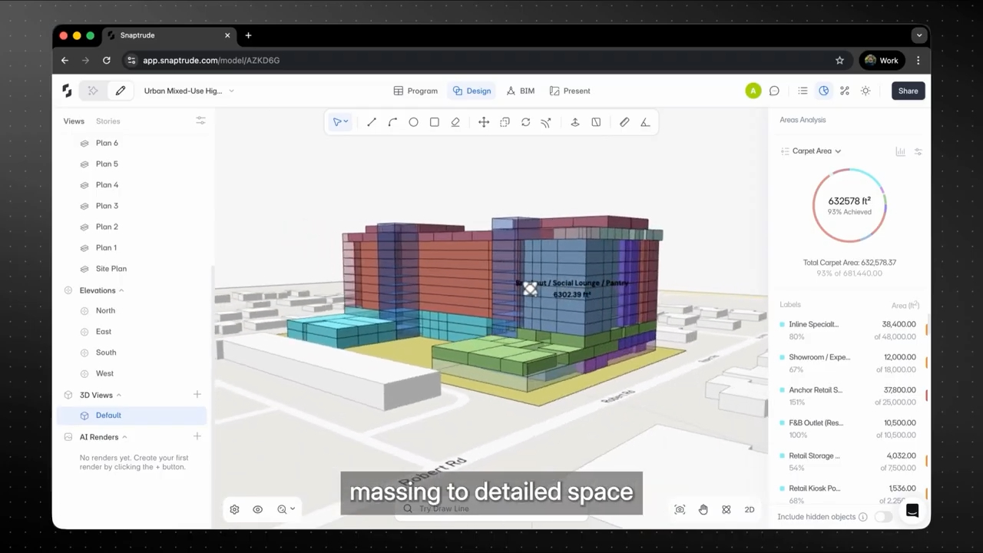Viewport: 983px width, 553px height.
Task: Activate the Pan hand icon
Action: point(703,509)
